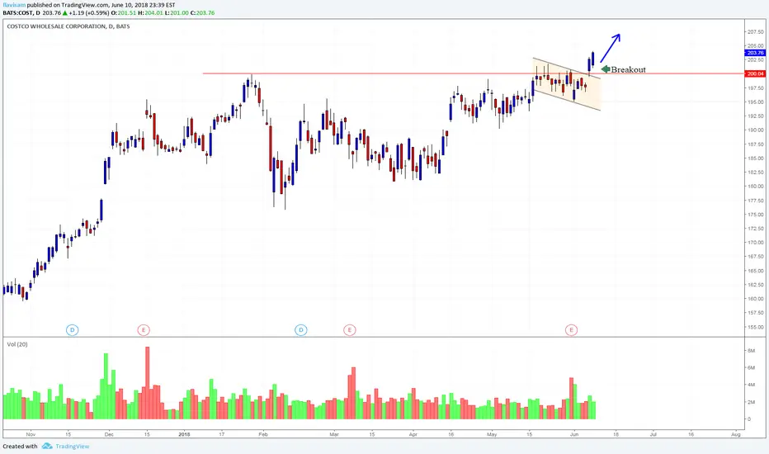Click the COSTCO WHOLESALE CORPORATION chart title

(68, 26)
